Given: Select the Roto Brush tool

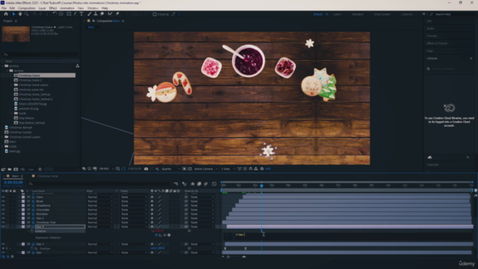Looking at the screenshot, I should click(110, 14).
